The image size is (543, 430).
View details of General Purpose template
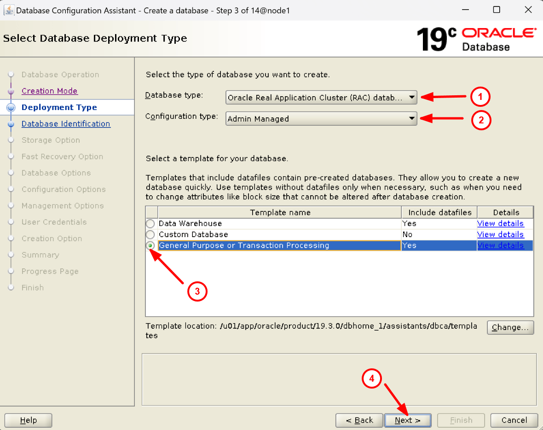pyautogui.click(x=500, y=245)
